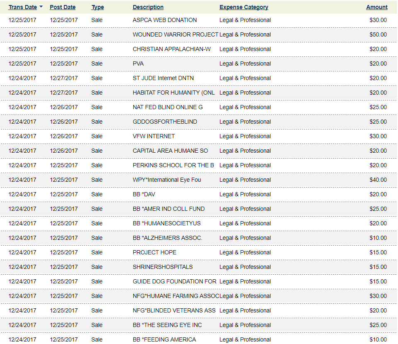Image resolution: width=398 pixels, height=344 pixels.
Task: Click the Trans Date sort arrow icon
Action: pos(41,7)
